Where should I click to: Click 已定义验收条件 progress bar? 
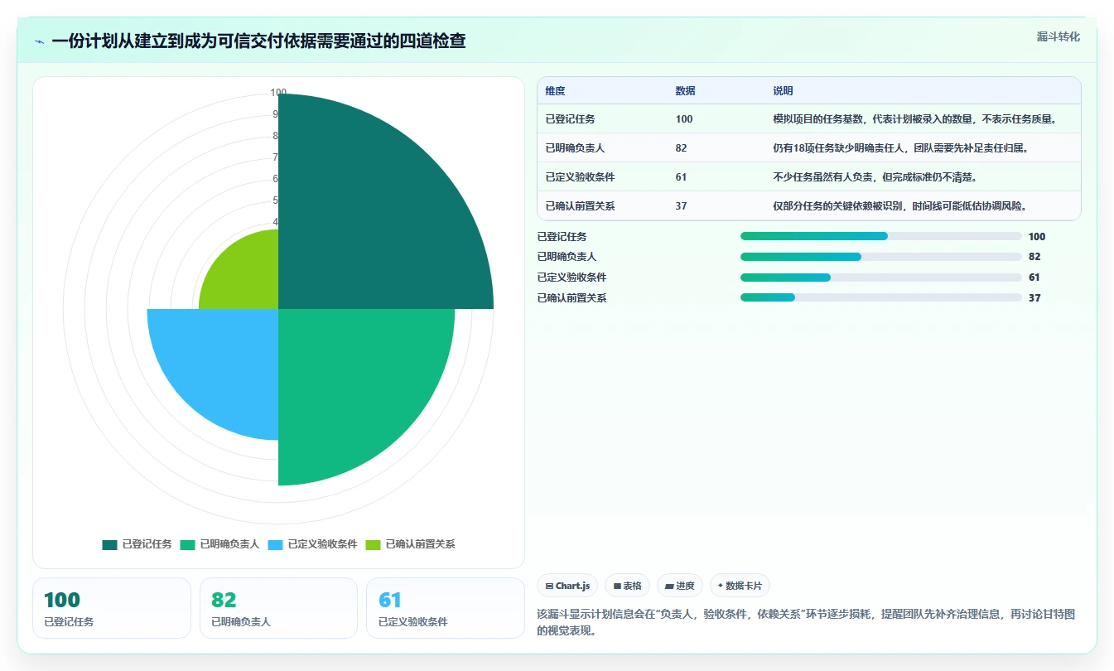[881, 278]
